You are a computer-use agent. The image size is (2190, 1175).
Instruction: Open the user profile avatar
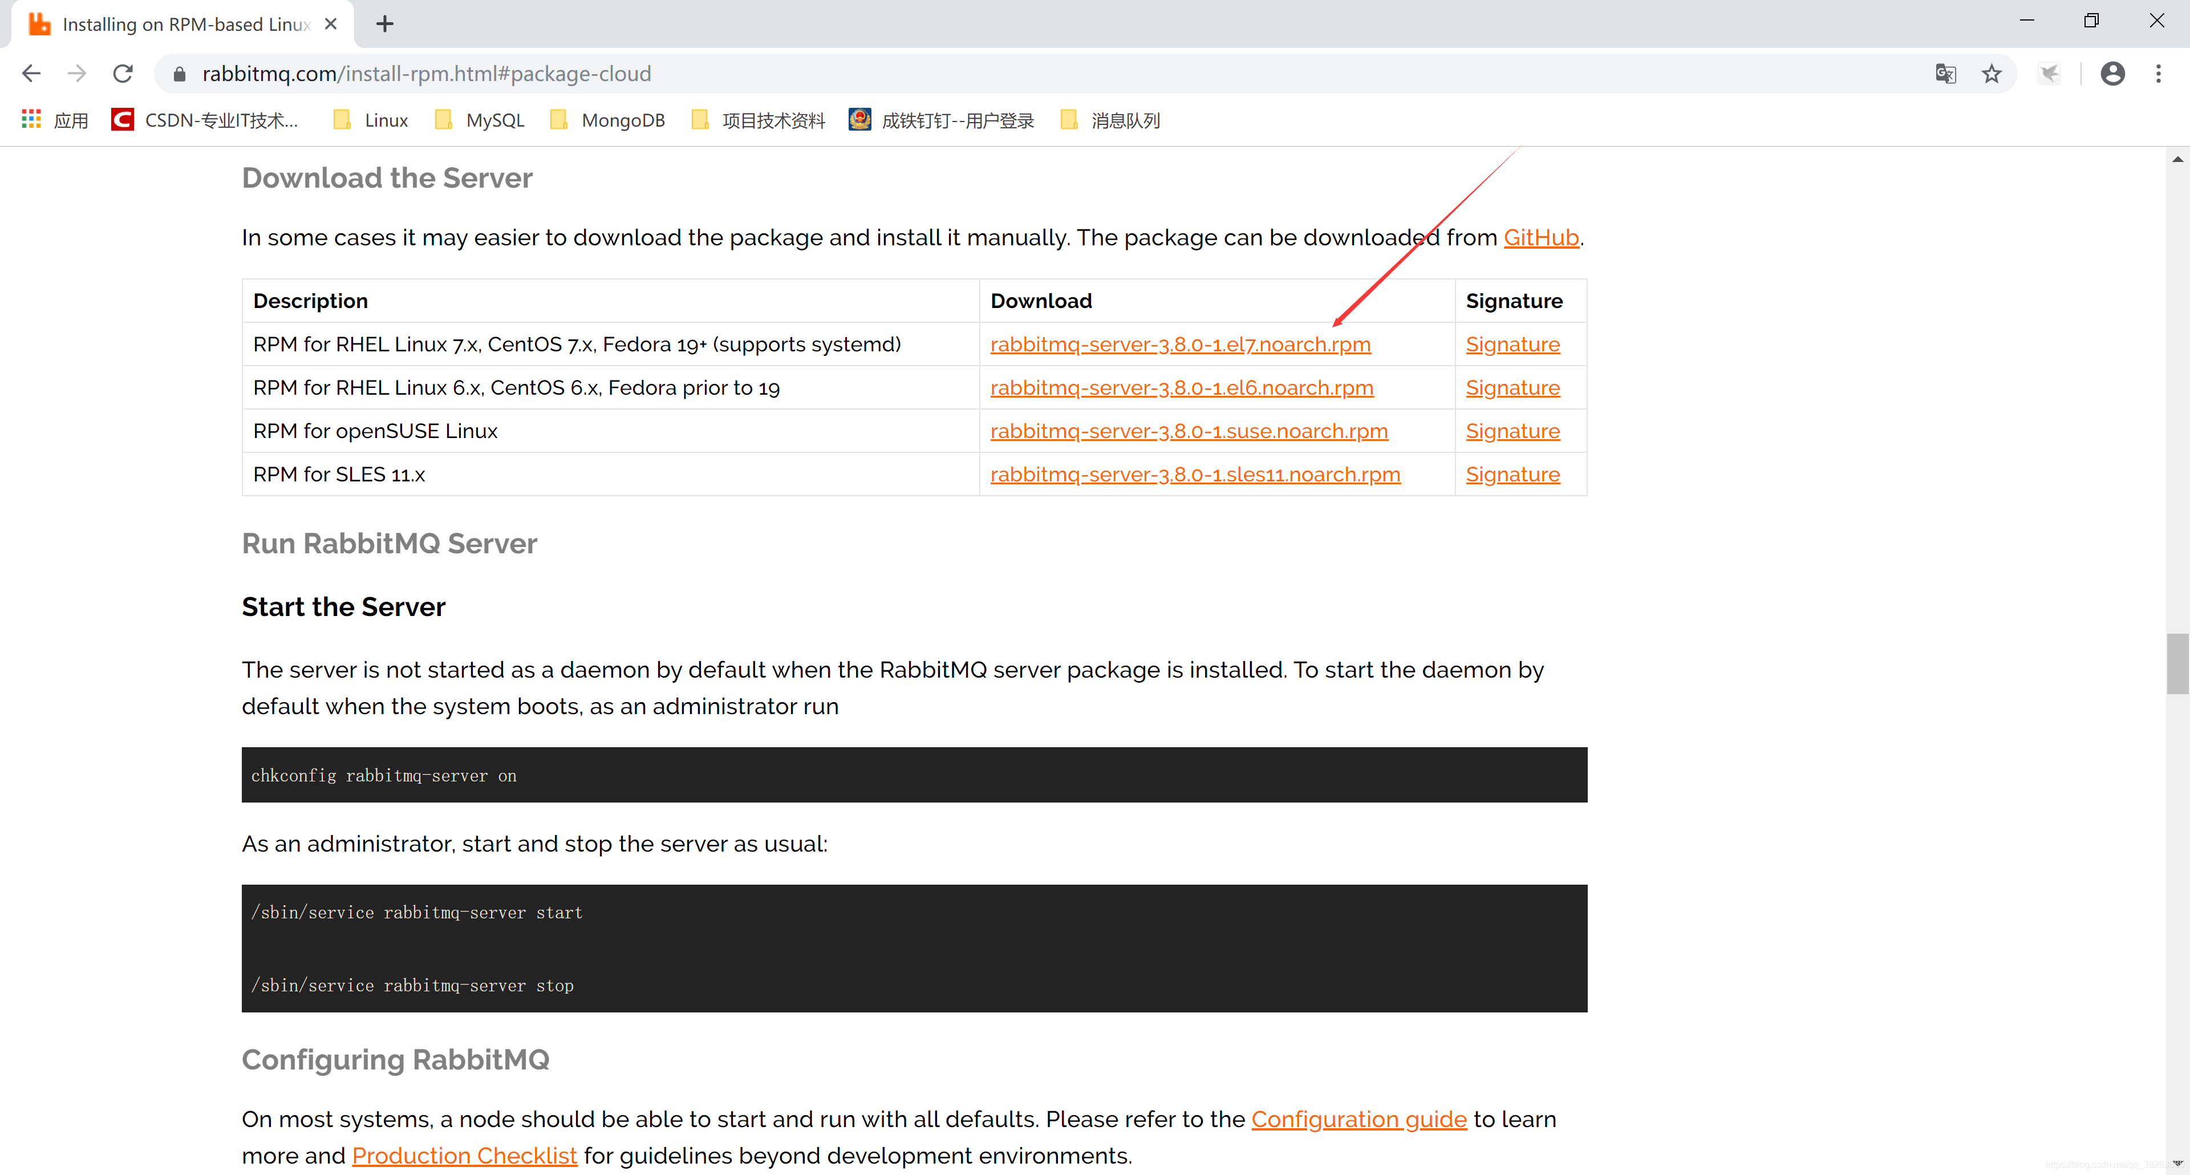[2112, 74]
